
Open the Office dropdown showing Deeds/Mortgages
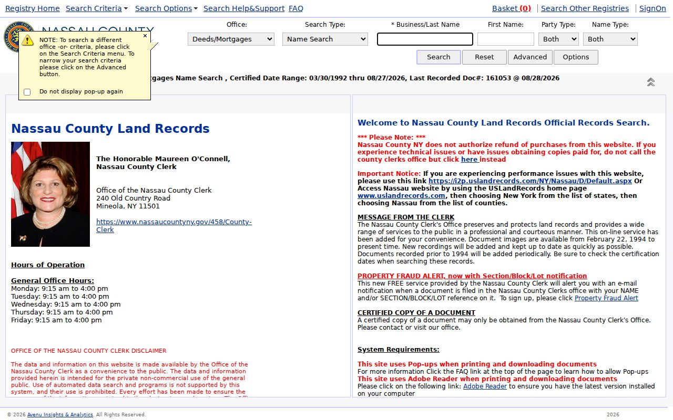click(x=231, y=39)
